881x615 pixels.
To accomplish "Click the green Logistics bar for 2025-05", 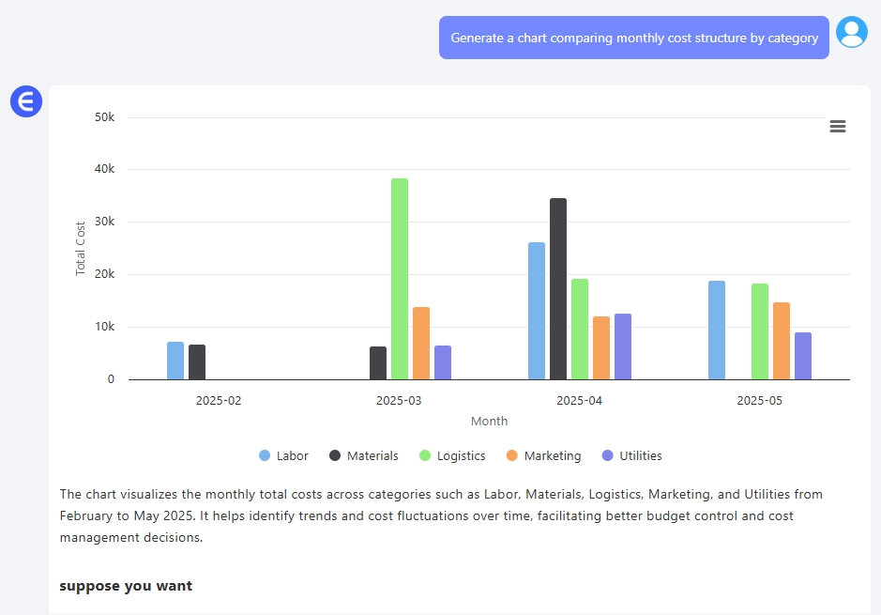I will 760,331.
